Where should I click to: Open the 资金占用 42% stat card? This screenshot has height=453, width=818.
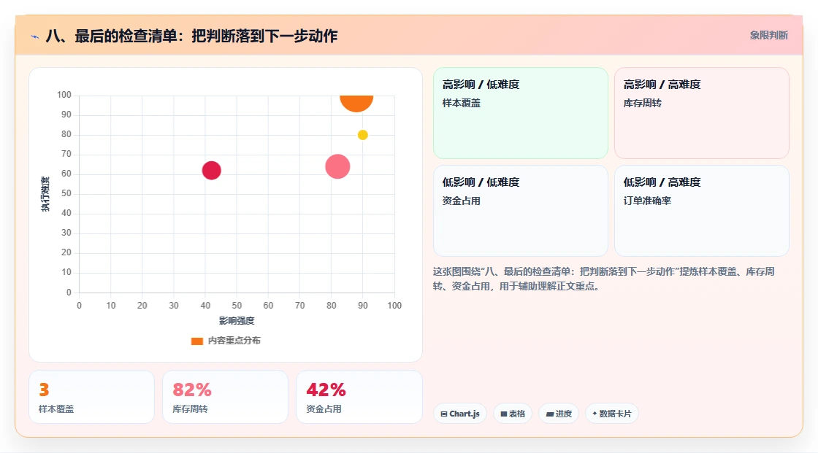pyautogui.click(x=359, y=398)
